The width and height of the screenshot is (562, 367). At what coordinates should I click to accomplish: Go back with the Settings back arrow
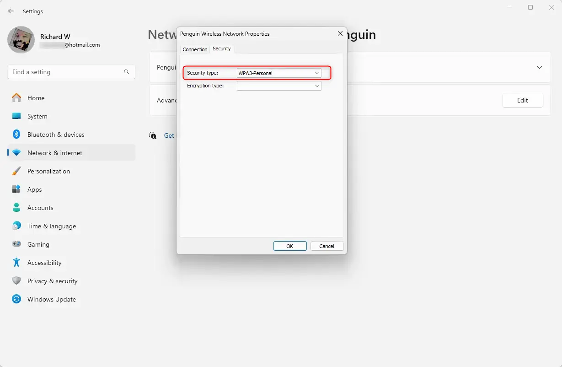pos(11,11)
